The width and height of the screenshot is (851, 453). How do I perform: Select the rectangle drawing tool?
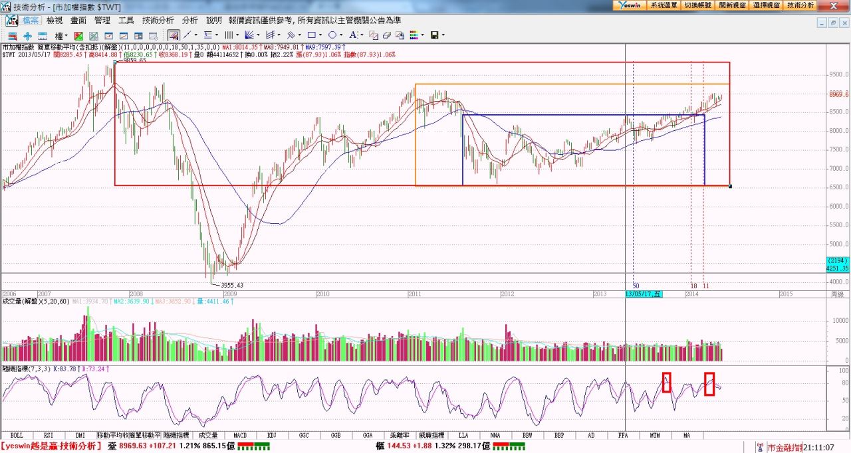click(x=310, y=35)
